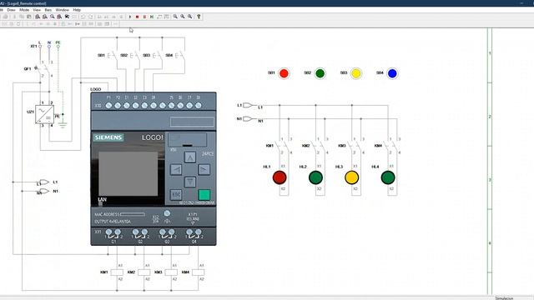Toggle the SB2 switch contact above LOGO
This screenshot has height=300, width=534.
click(135, 56)
